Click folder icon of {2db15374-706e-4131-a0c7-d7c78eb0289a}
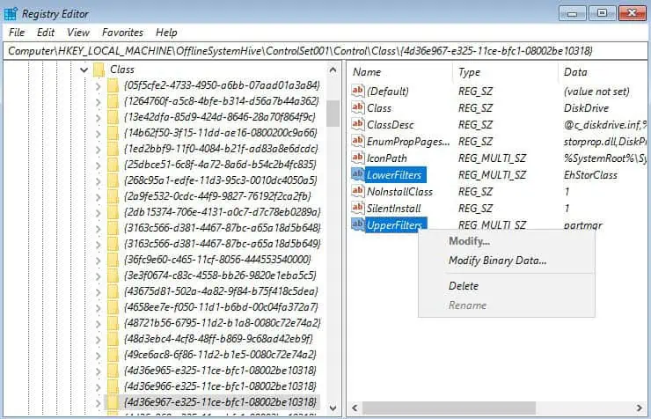Viewport: 651px width, 419px height. click(x=113, y=212)
